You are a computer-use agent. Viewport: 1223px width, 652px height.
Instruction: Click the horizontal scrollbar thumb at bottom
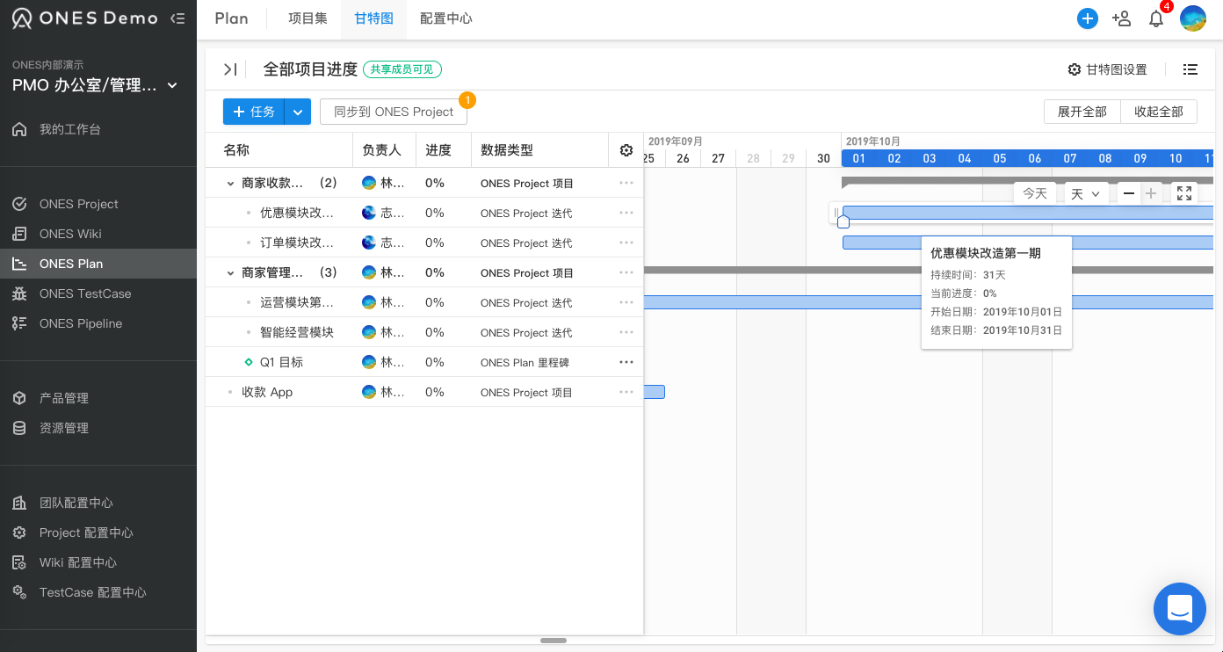554,641
